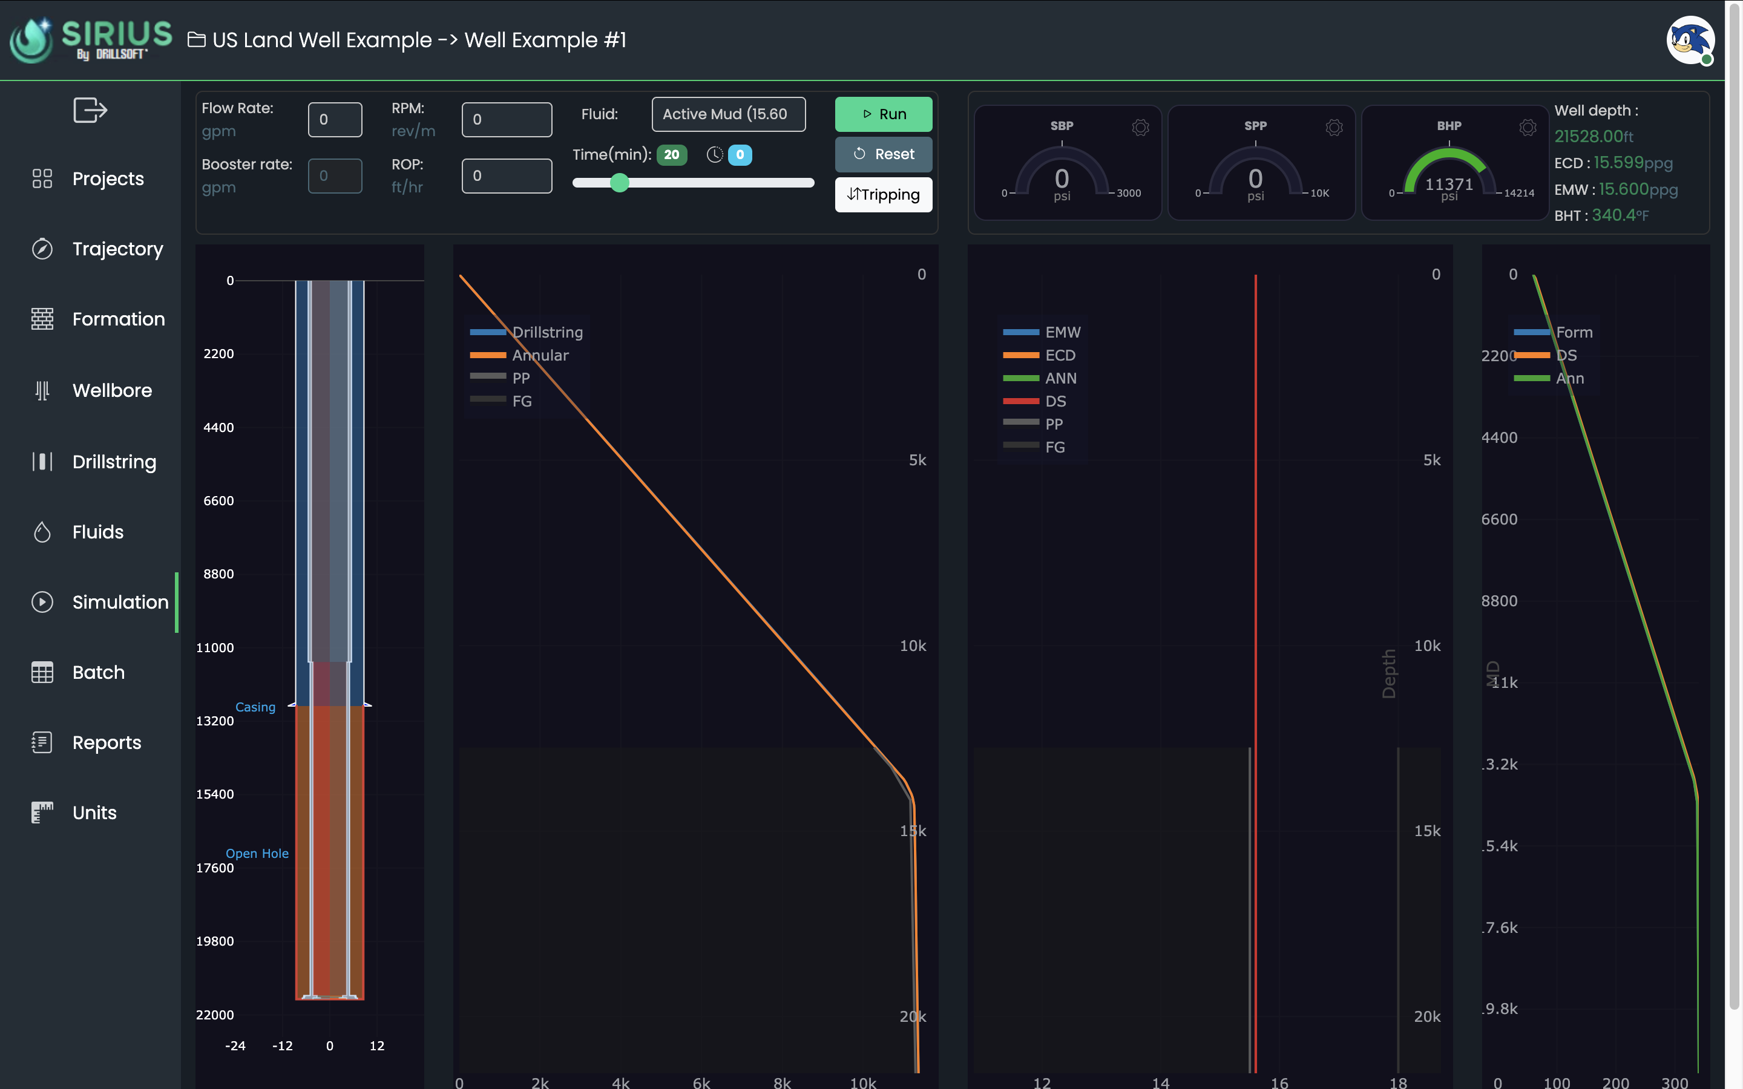Click the blue 0 badge beside clock
1743x1089 pixels.
[x=740, y=155]
